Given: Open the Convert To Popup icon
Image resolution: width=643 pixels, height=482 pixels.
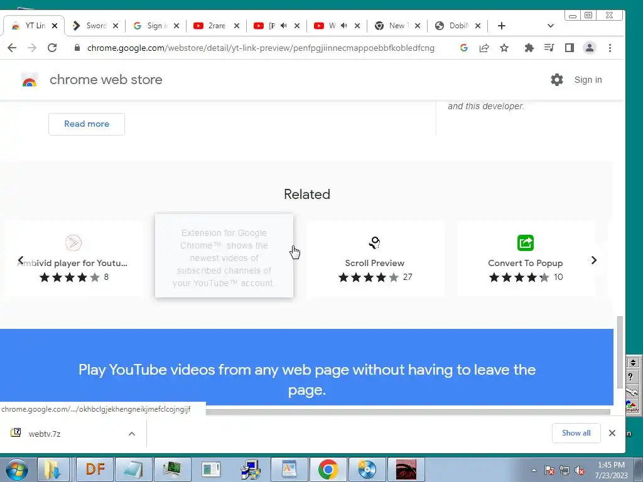Looking at the screenshot, I should (x=526, y=243).
